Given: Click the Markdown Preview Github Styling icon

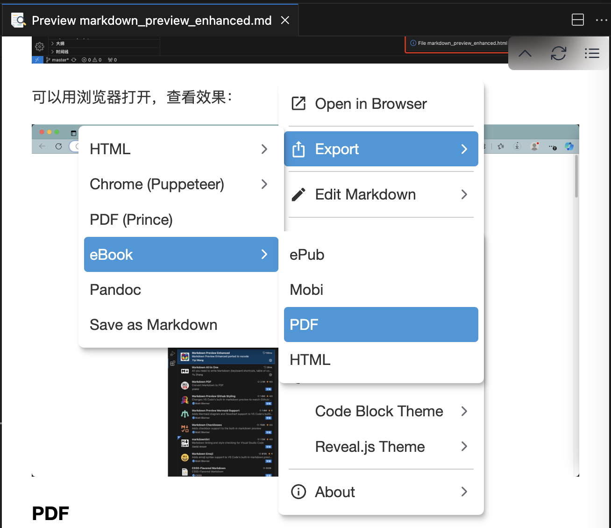Looking at the screenshot, I should [185, 400].
